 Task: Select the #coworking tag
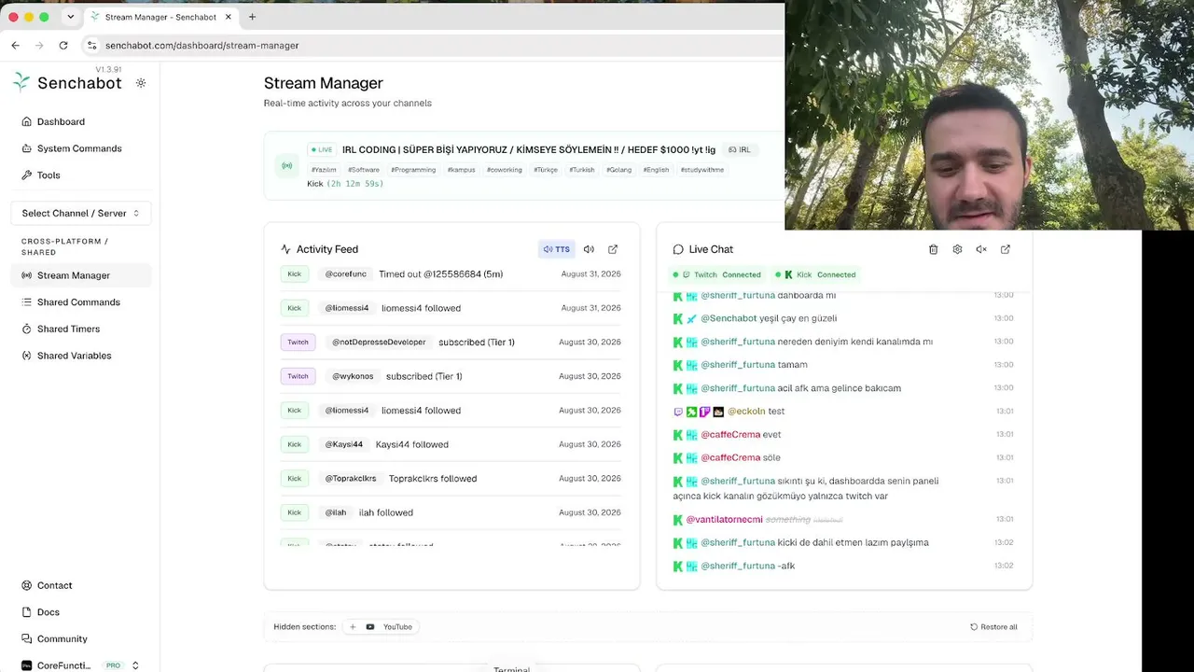(505, 170)
